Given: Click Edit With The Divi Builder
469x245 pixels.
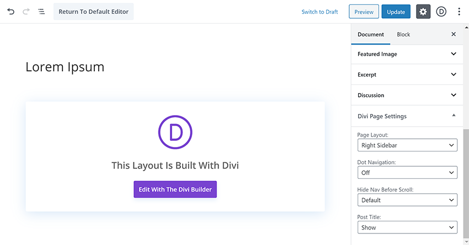Looking at the screenshot, I should (175, 189).
